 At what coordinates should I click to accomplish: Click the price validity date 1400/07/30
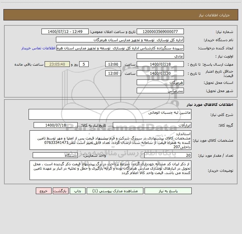[x=160, y=73]
